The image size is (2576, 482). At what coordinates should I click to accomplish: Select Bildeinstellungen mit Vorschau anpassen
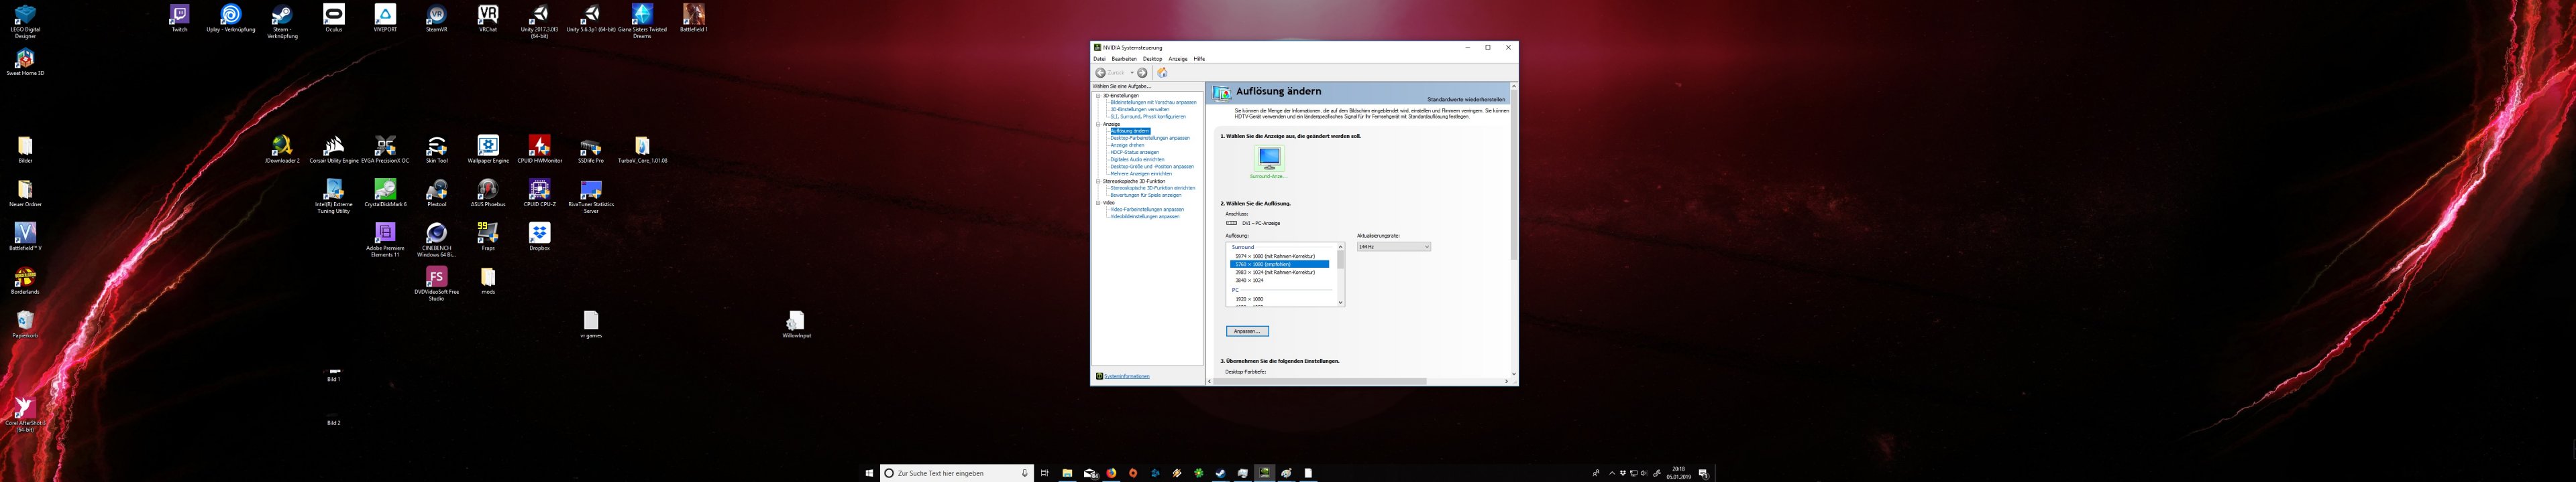[1153, 103]
